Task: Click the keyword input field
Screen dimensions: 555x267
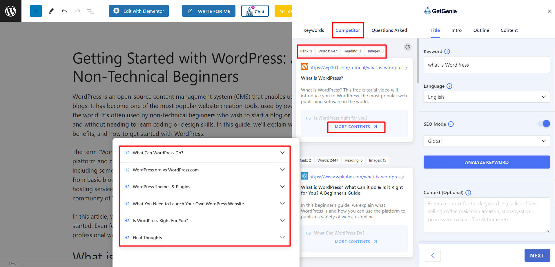Action: (487, 65)
